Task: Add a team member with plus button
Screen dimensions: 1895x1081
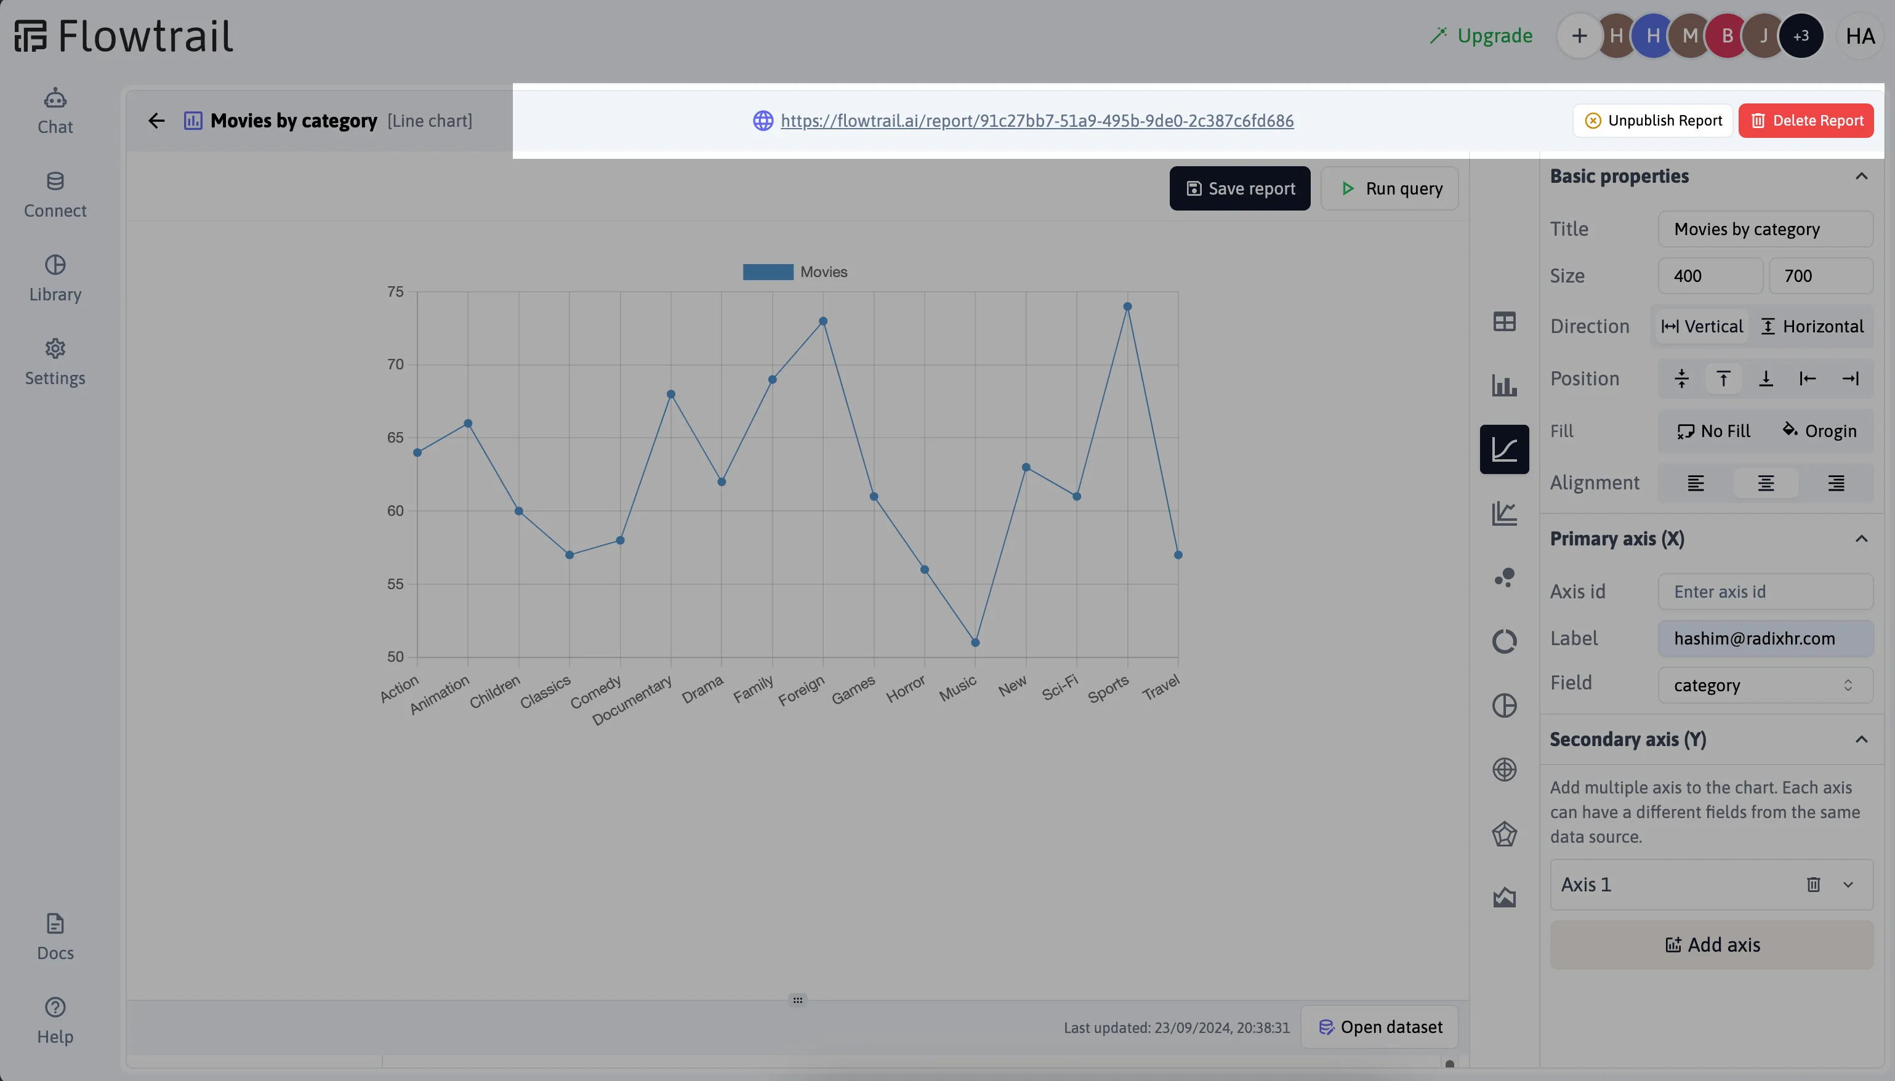Action: coord(1579,36)
